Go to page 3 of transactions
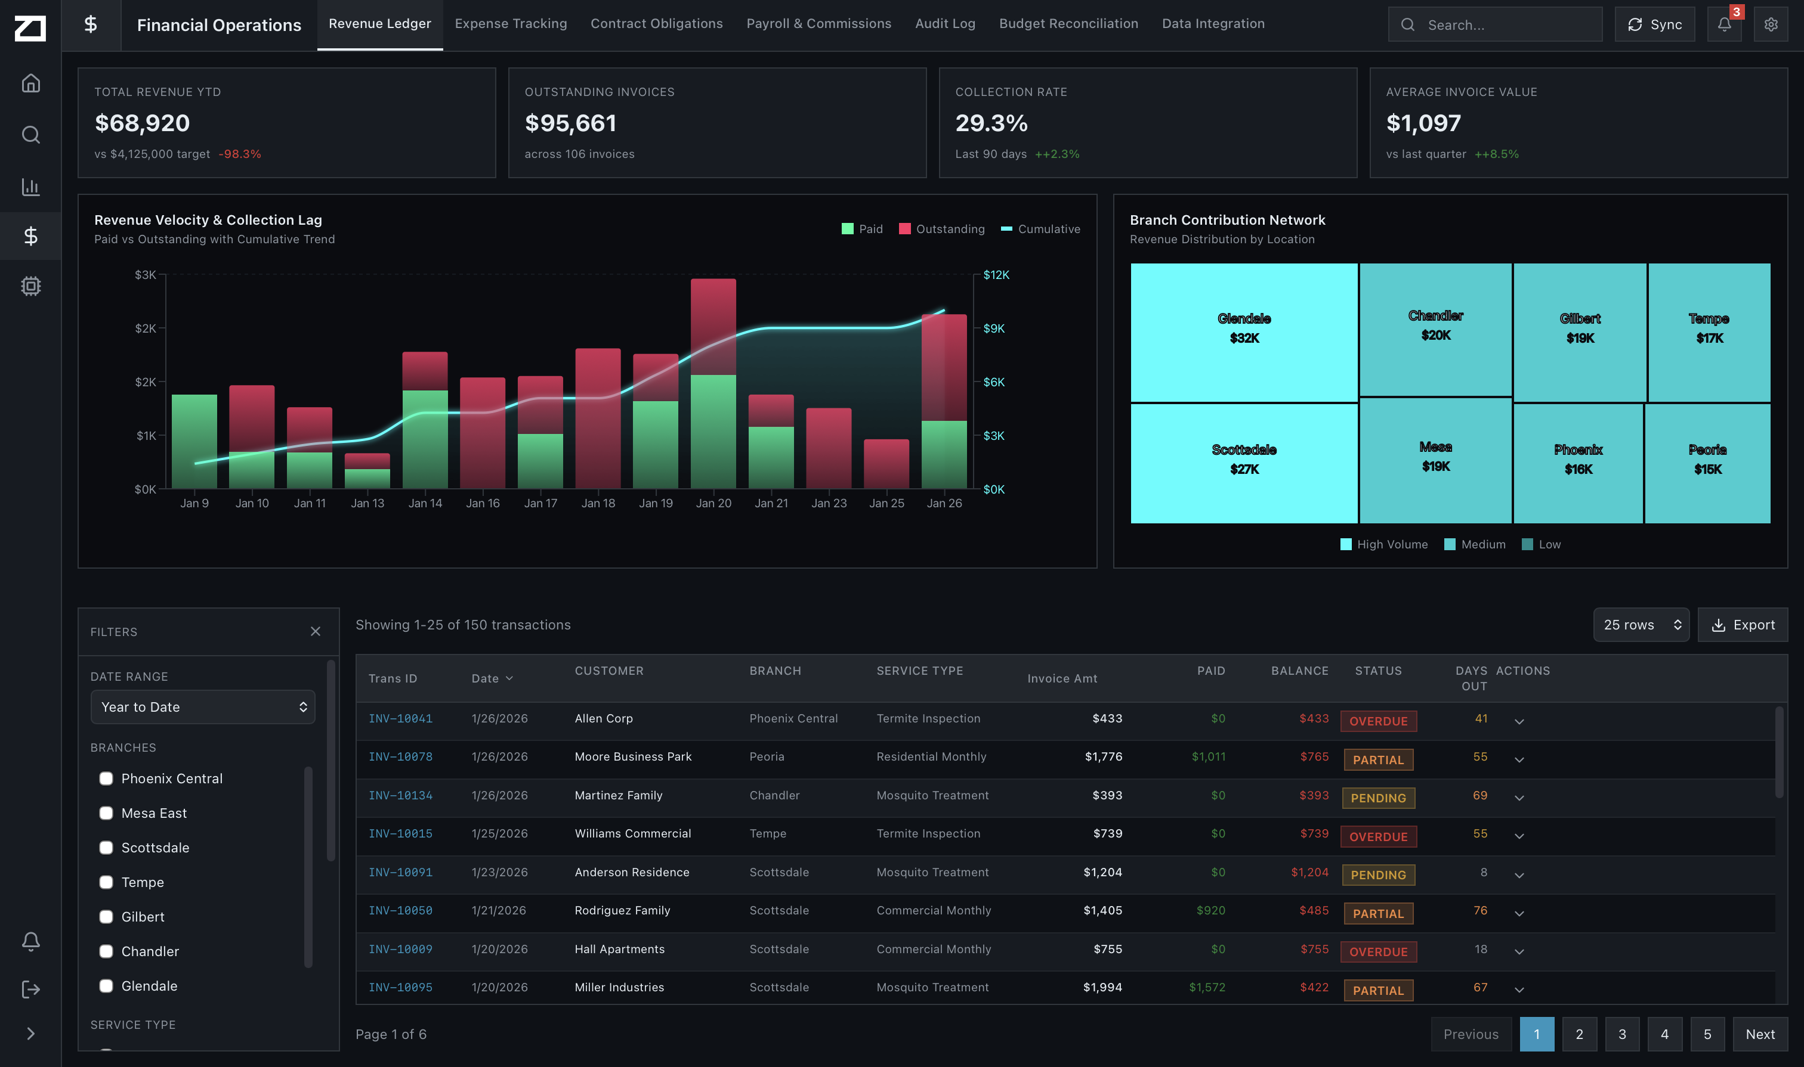The width and height of the screenshot is (1804, 1067). click(1622, 1034)
